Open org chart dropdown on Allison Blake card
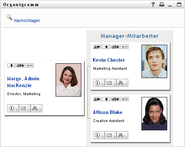185x147 pixels. click(122, 135)
